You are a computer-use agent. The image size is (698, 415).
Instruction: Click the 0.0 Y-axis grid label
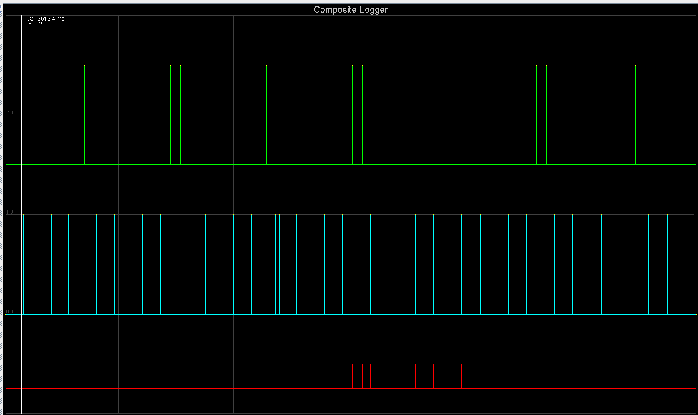10,311
